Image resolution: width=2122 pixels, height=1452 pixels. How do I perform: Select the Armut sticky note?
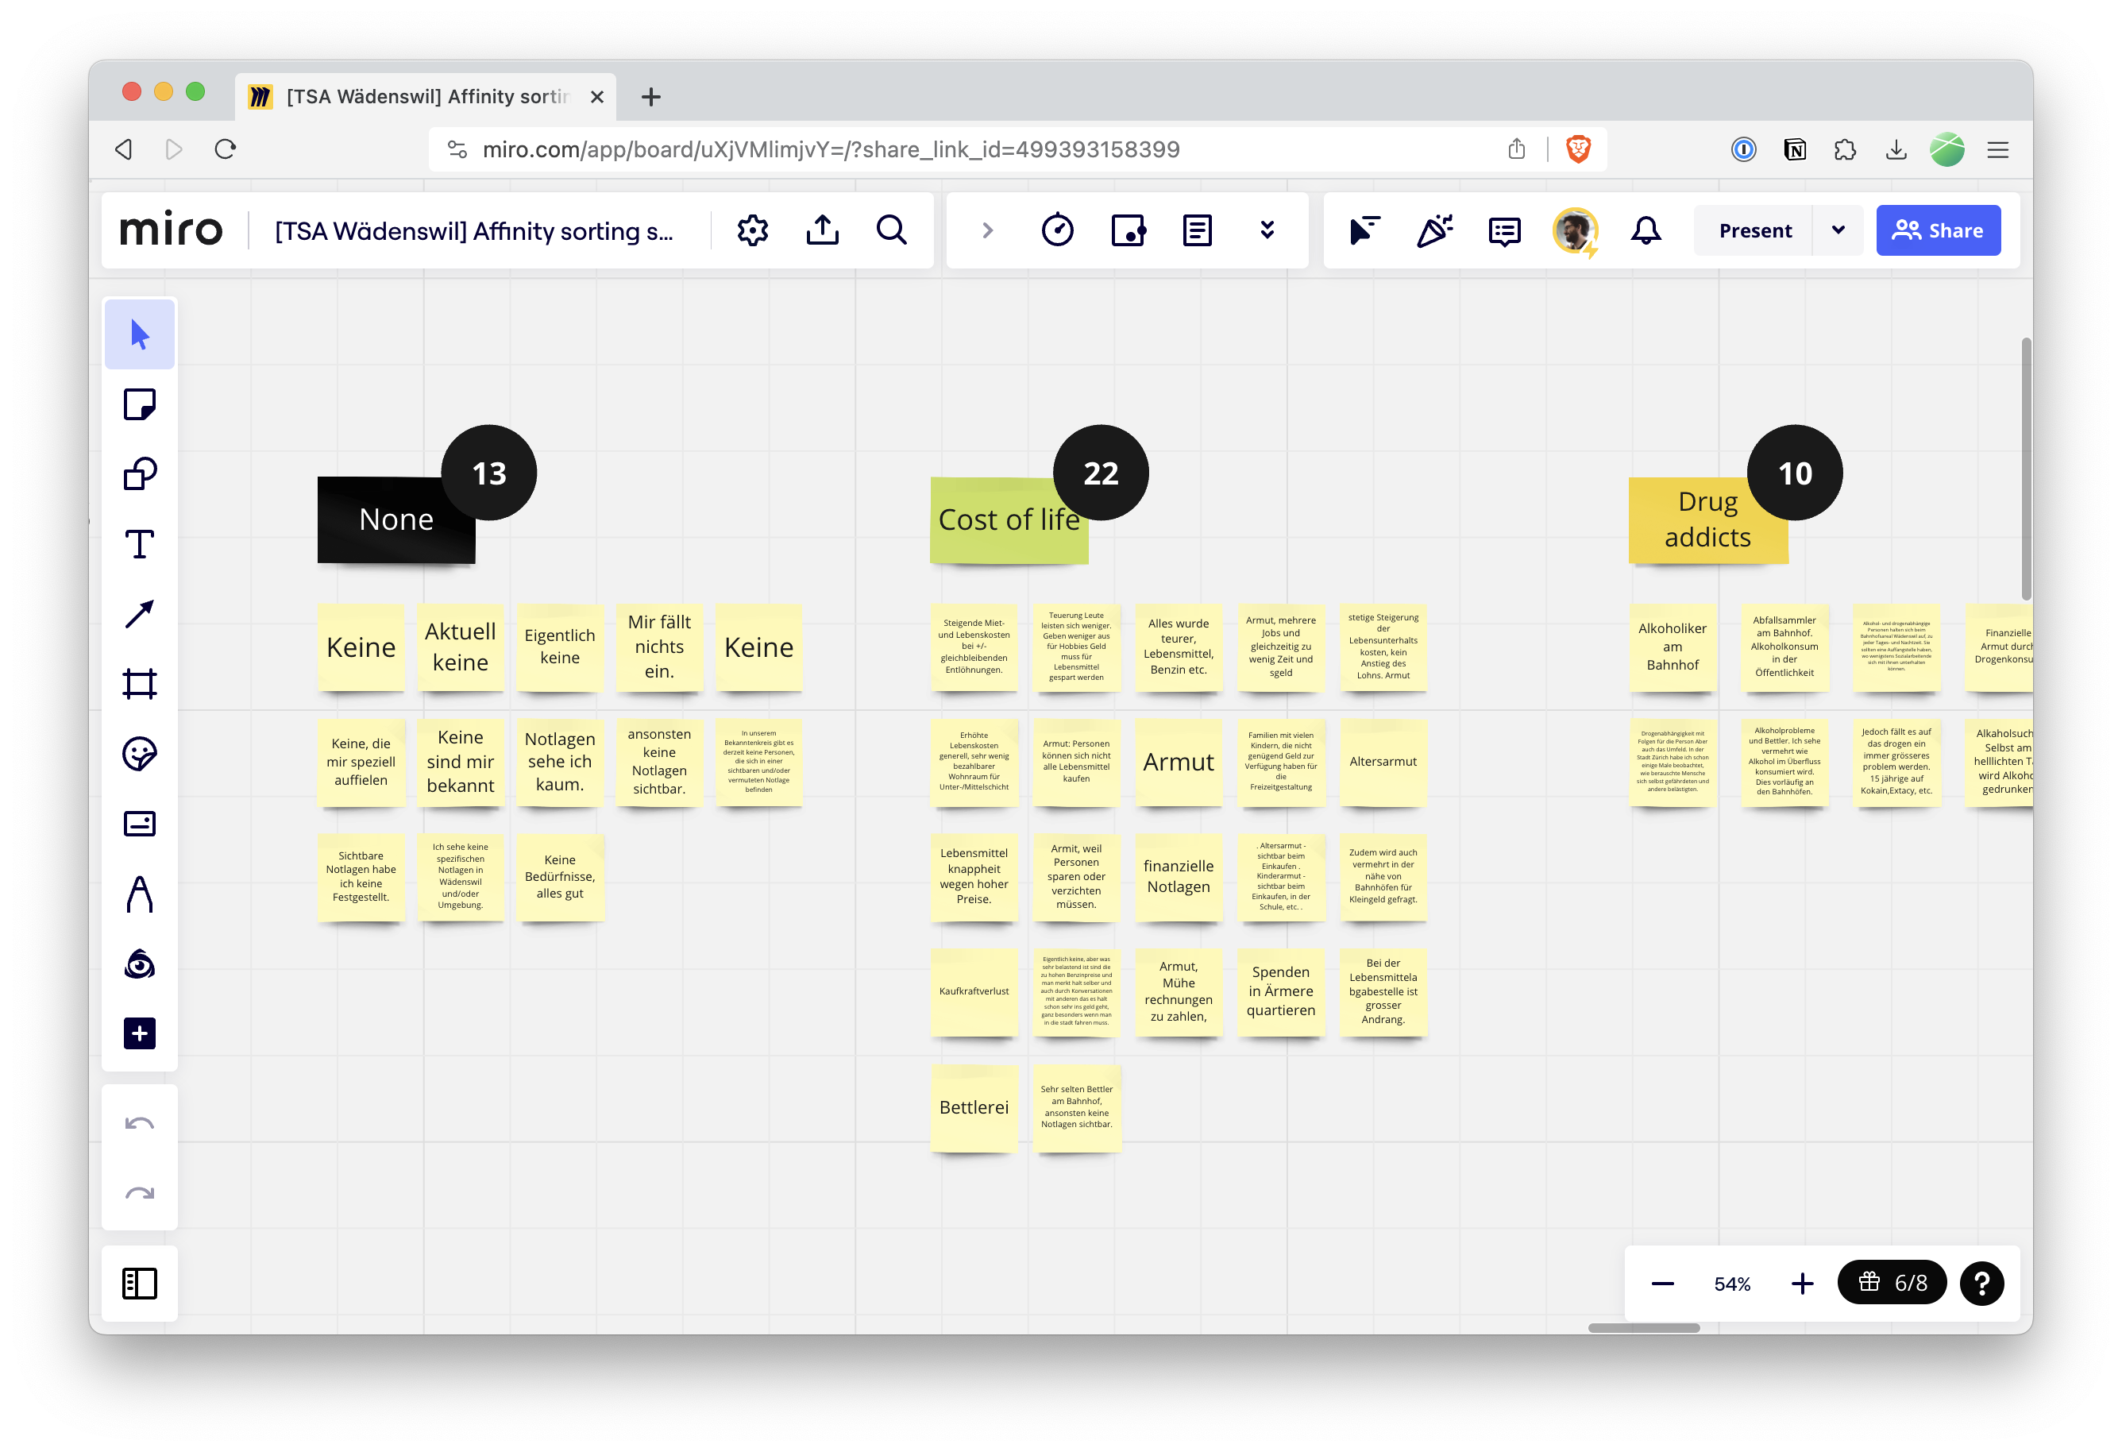click(1178, 762)
